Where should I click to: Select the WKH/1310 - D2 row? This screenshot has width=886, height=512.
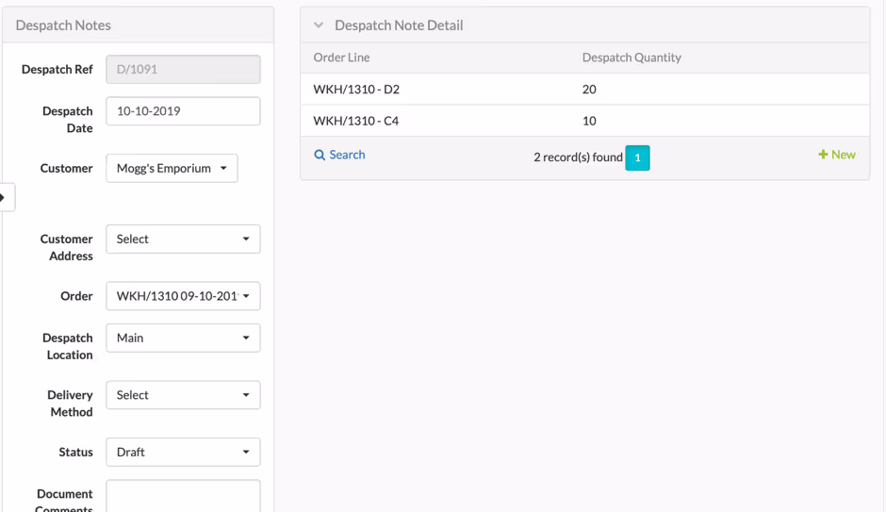(x=584, y=90)
